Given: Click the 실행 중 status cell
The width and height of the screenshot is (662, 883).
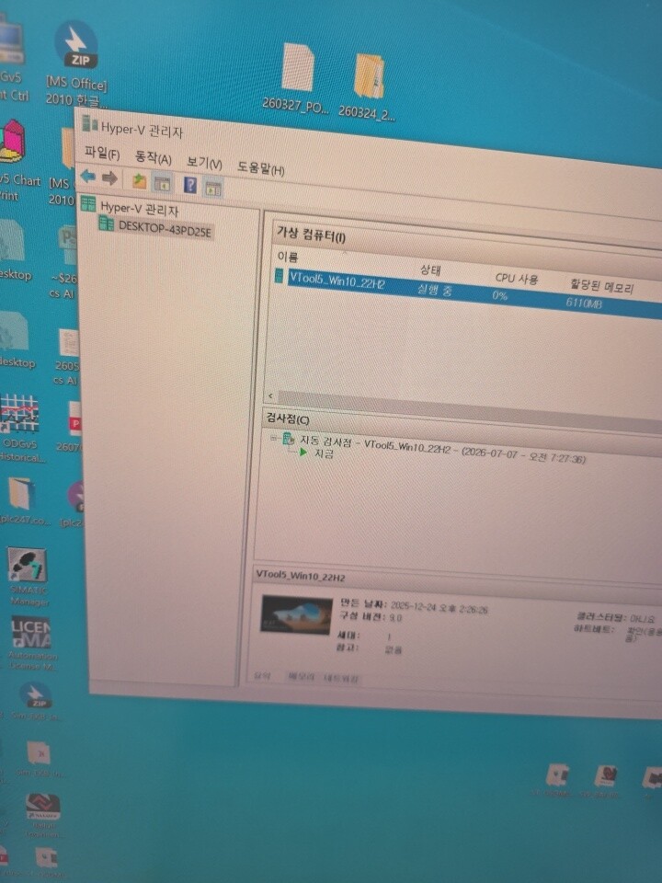Looking at the screenshot, I should (x=434, y=290).
